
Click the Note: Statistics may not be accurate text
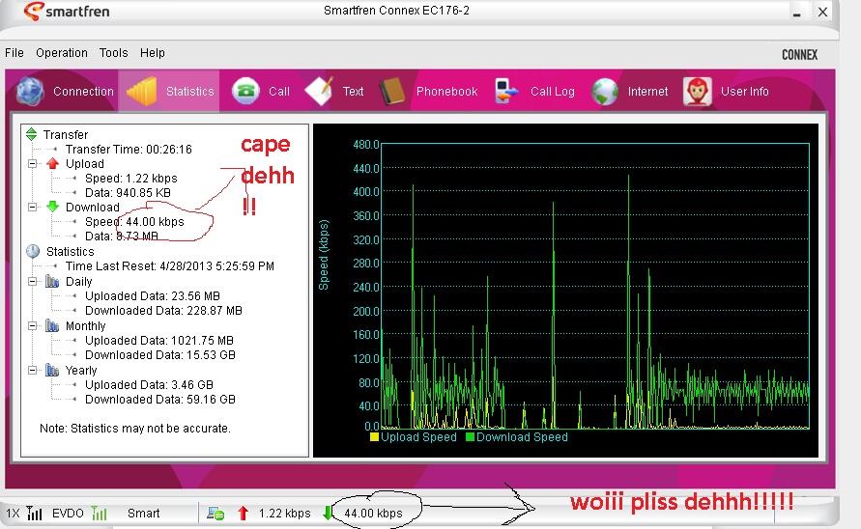(x=135, y=428)
